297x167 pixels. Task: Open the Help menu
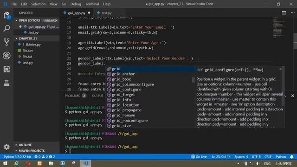[x=107, y=4]
